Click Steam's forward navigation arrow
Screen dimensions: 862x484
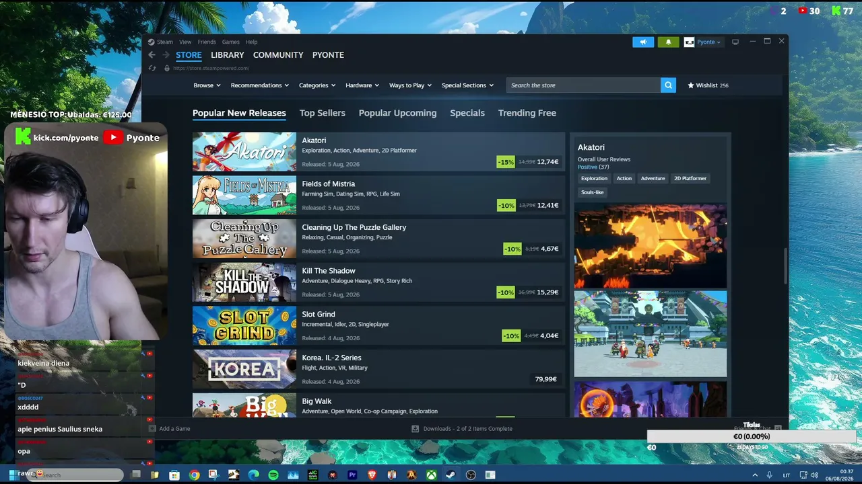click(166, 55)
